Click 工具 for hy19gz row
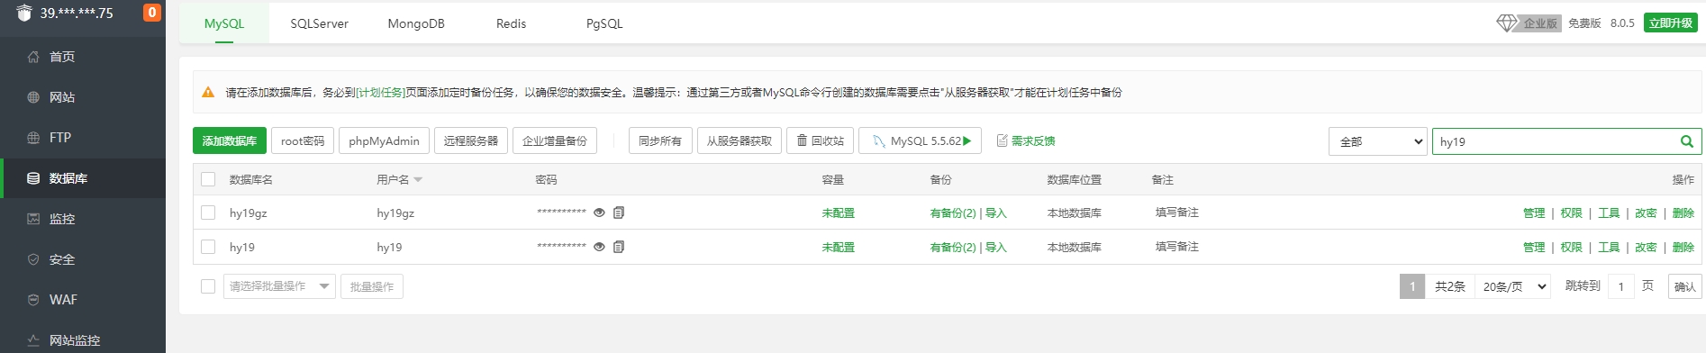The width and height of the screenshot is (1706, 353). click(1609, 213)
